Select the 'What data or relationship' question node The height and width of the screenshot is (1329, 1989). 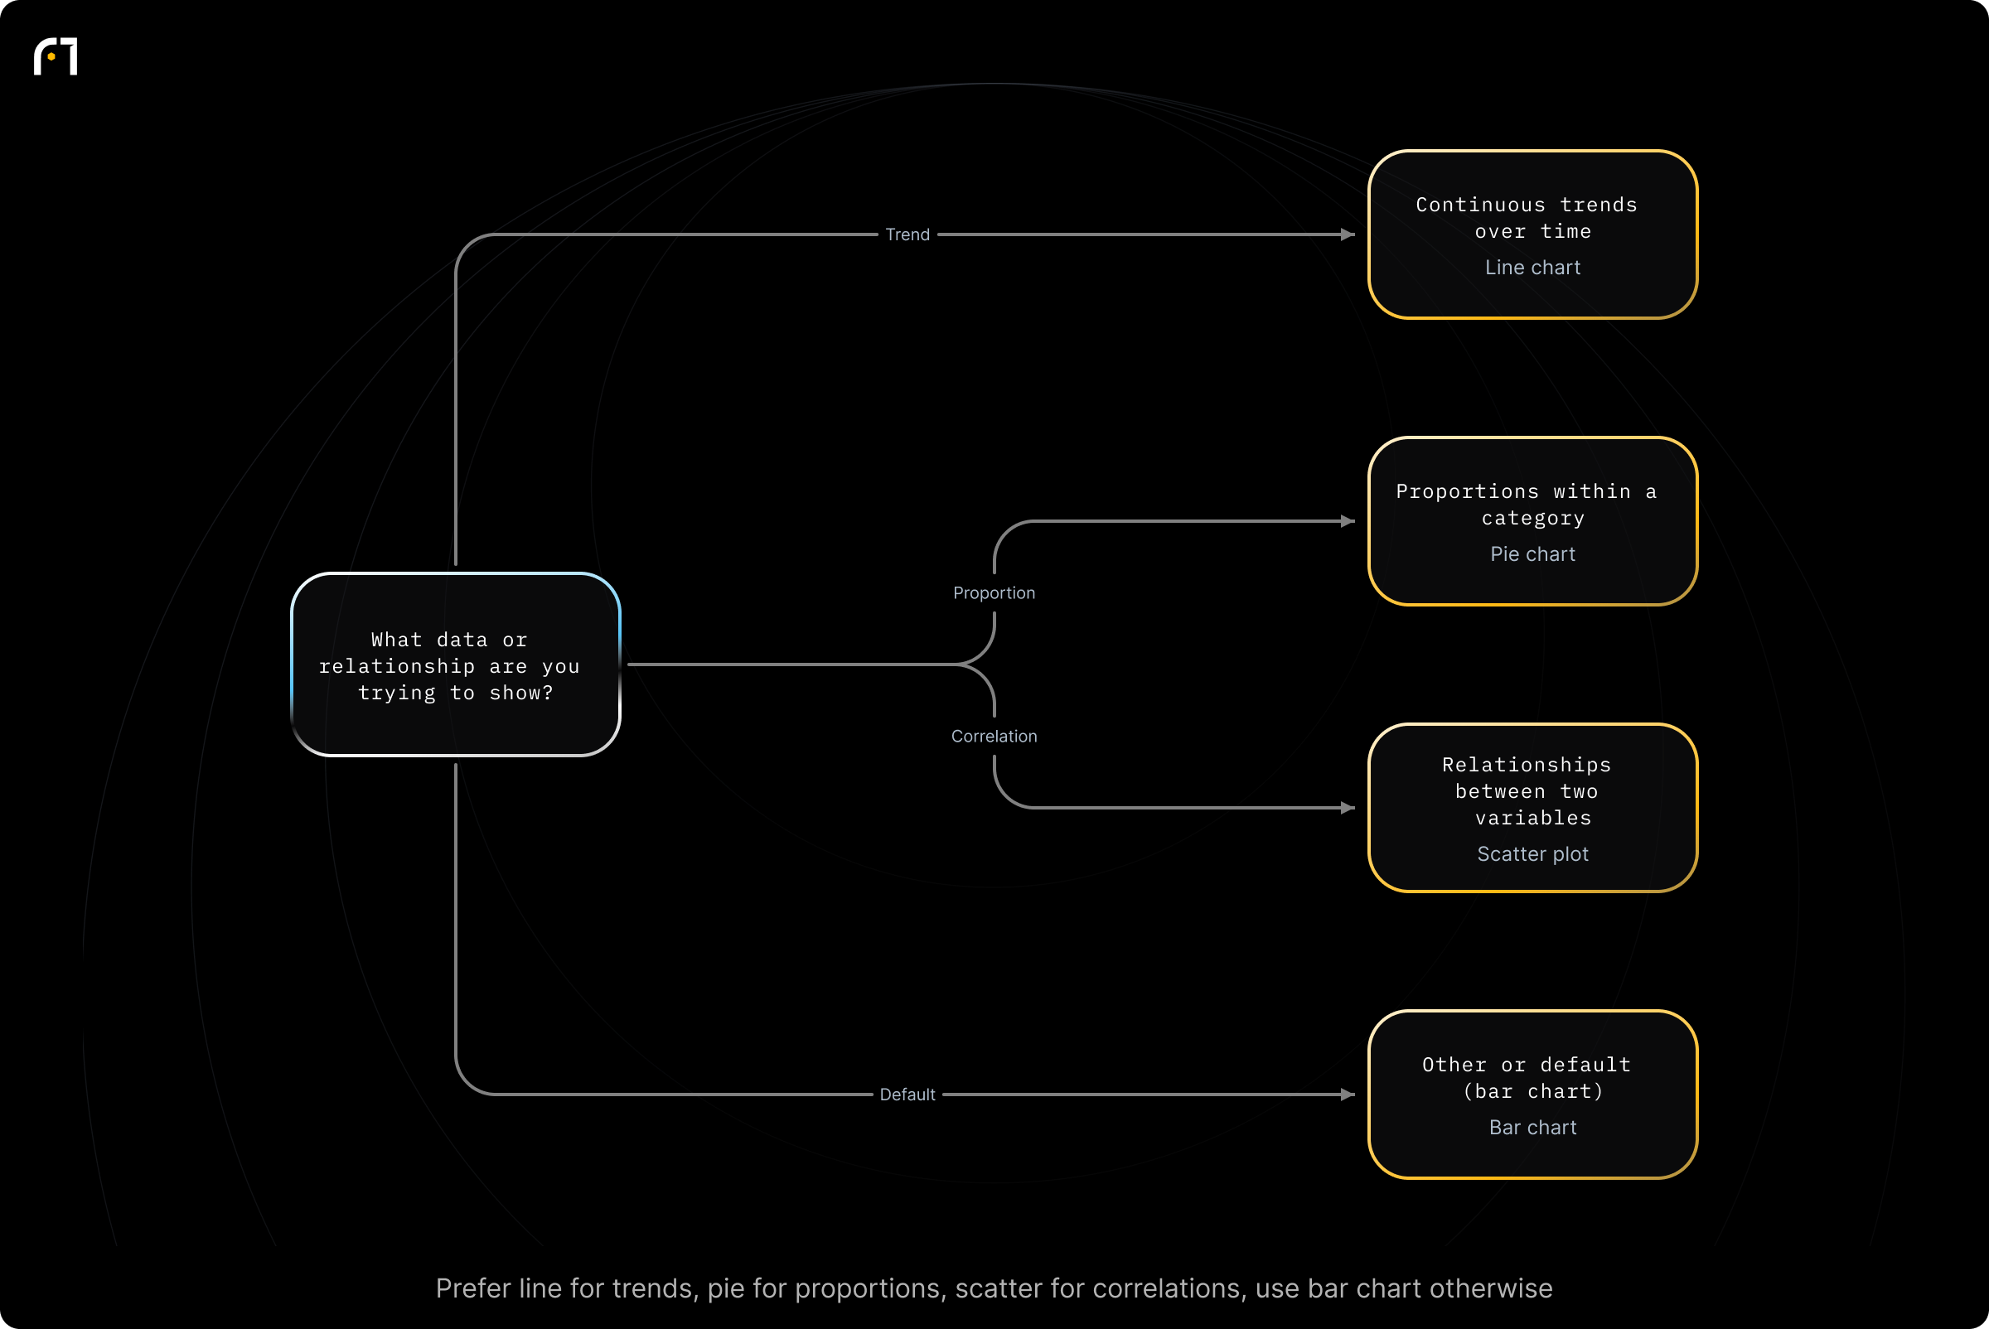coord(455,664)
